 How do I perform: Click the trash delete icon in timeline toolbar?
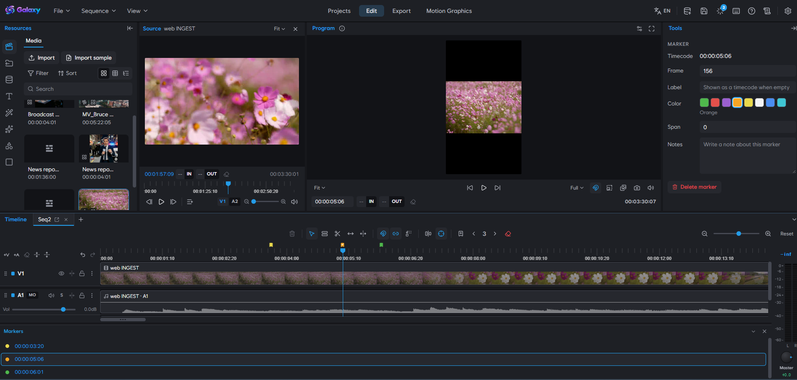coord(292,234)
